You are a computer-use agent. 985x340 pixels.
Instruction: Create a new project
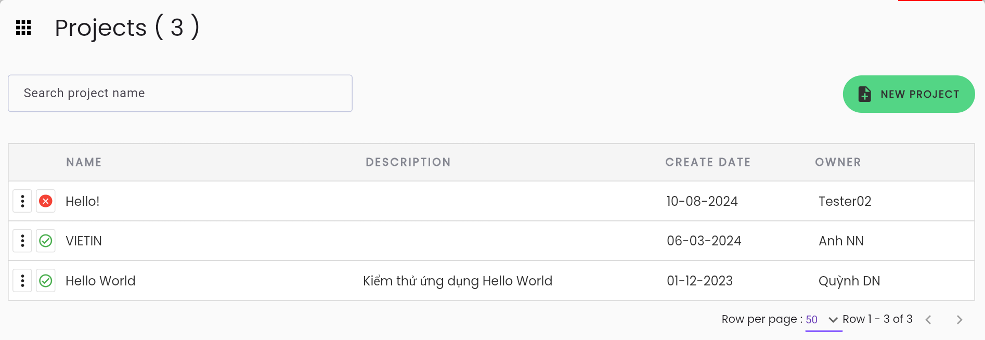909,94
